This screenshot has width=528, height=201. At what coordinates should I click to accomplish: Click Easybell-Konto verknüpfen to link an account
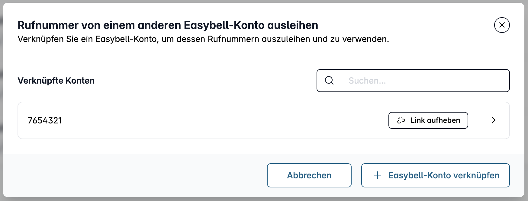[435, 175]
